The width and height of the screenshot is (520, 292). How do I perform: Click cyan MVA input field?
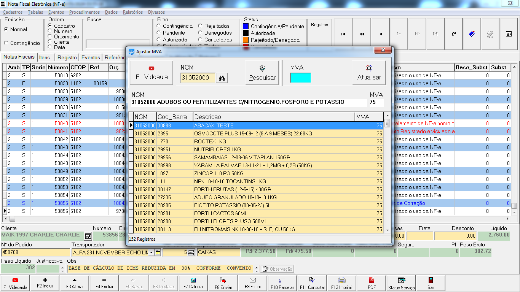[x=300, y=78]
